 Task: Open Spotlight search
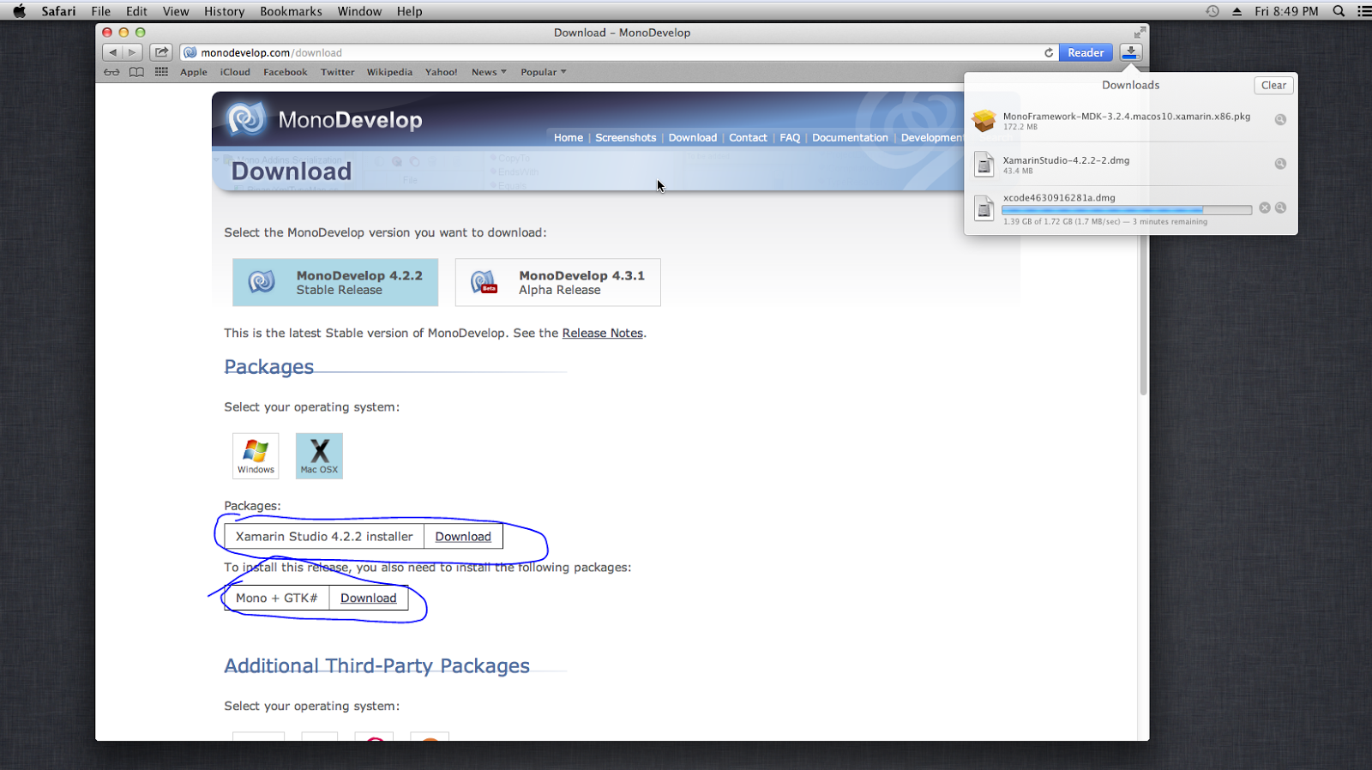pyautogui.click(x=1339, y=11)
